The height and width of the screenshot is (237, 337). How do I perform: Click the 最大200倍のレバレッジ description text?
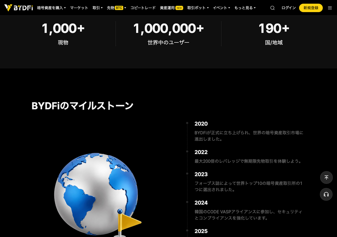click(x=249, y=161)
